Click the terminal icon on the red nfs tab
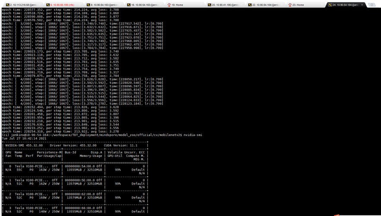This screenshot has width=381, height=216. point(48,5)
